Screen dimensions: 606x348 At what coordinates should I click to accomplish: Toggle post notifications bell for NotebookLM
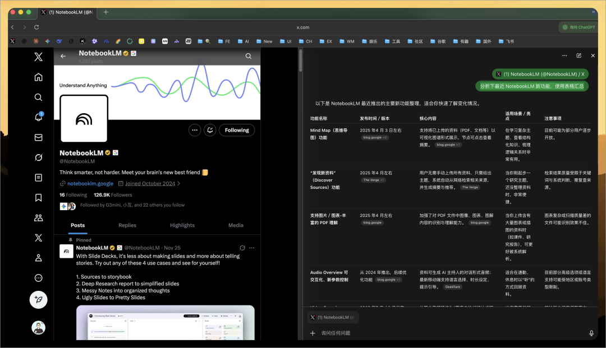pos(210,130)
